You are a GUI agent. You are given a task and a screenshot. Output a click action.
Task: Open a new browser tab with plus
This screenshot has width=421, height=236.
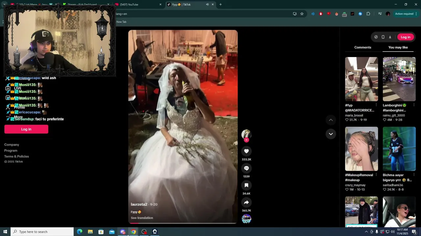pyautogui.click(x=220, y=5)
